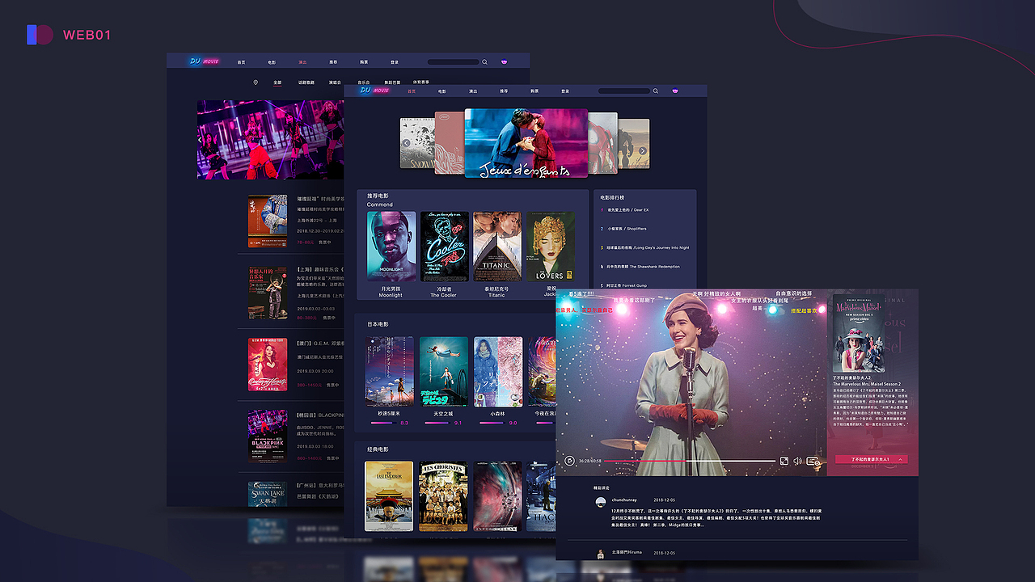Open the Titanic movie poster

point(497,247)
